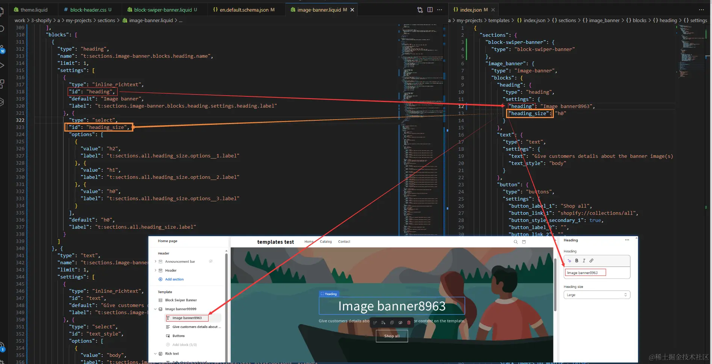Screen dimensions: 712x364
Task: Expand the Header section in theme sidebar
Action: [155, 270]
